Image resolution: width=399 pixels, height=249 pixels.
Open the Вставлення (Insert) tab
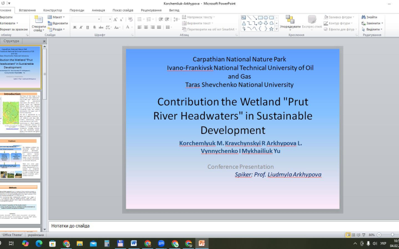[x=27, y=10]
